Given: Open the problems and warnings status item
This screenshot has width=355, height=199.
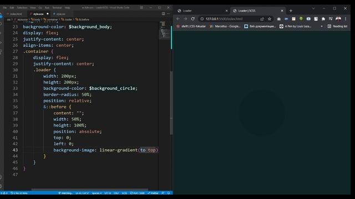Looking at the screenshot, I should pos(4,193).
